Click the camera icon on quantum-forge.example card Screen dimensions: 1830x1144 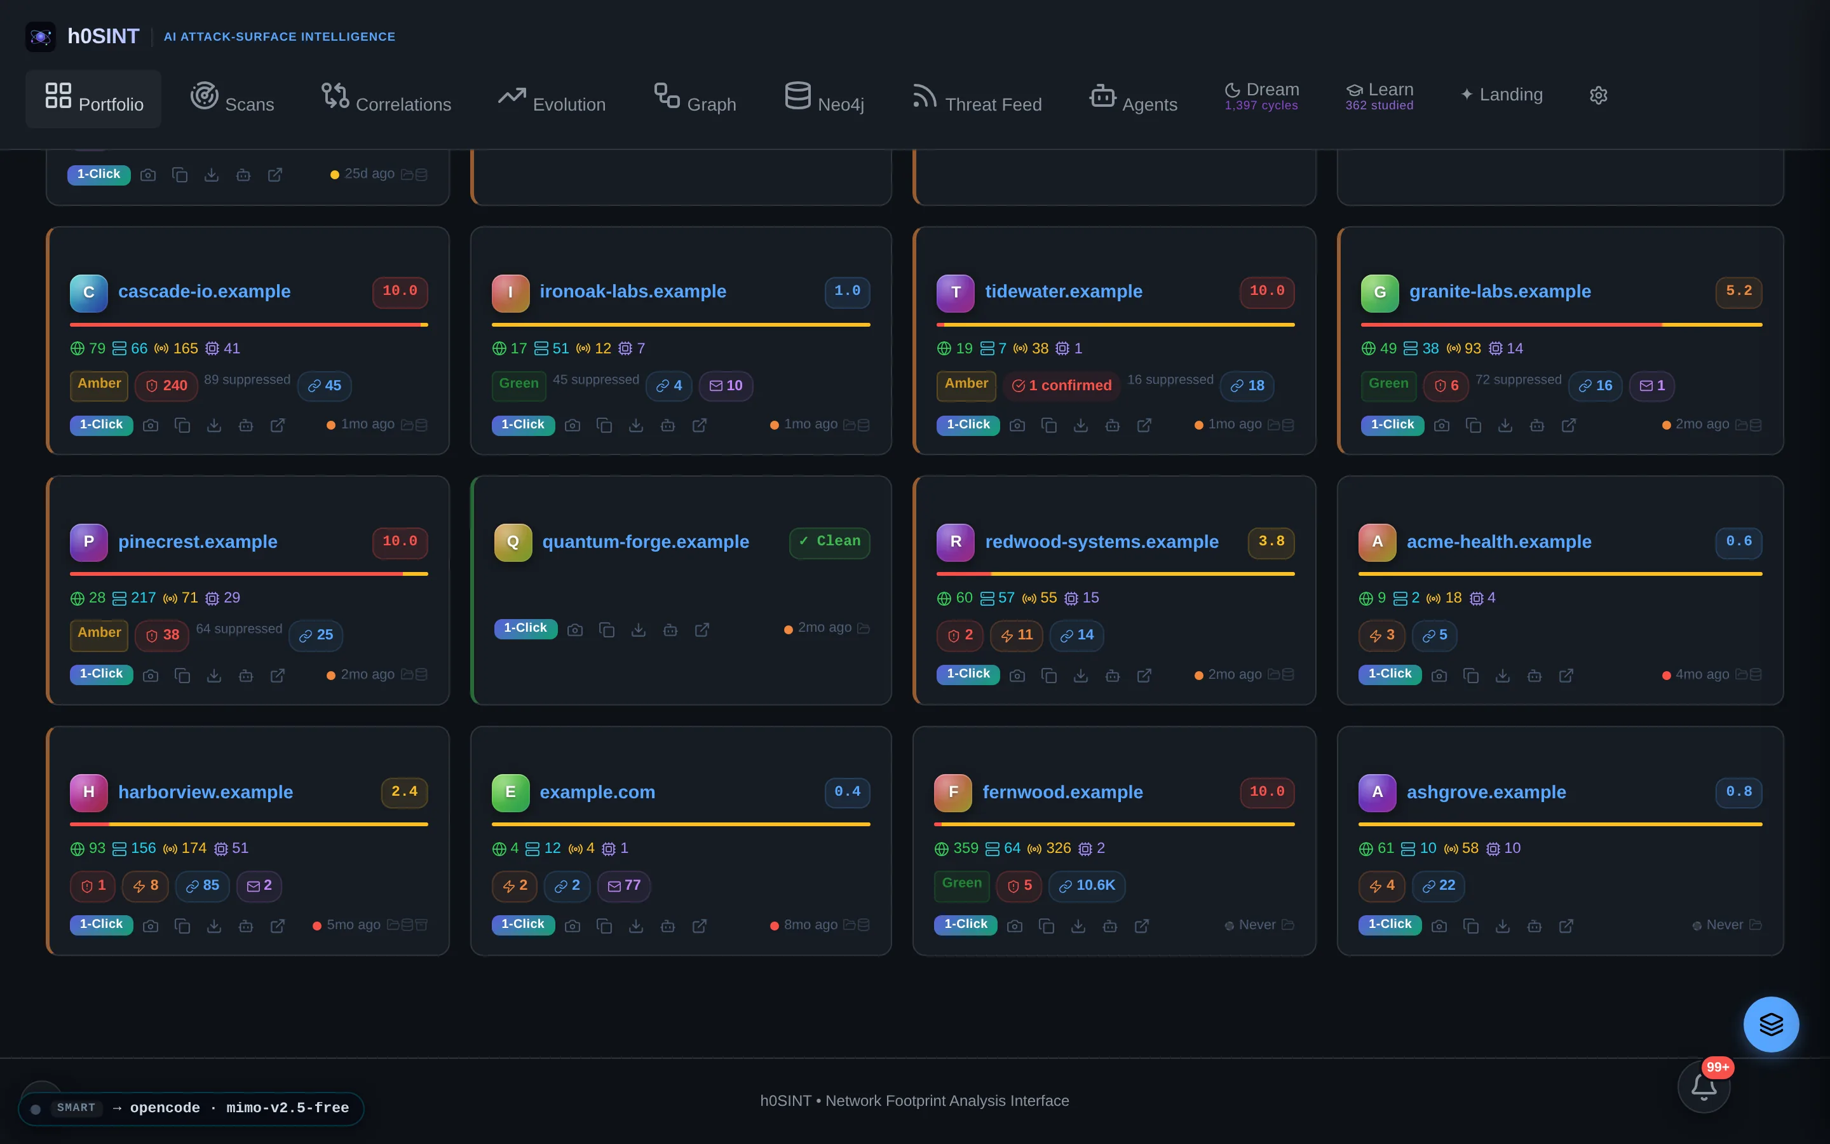coord(574,629)
